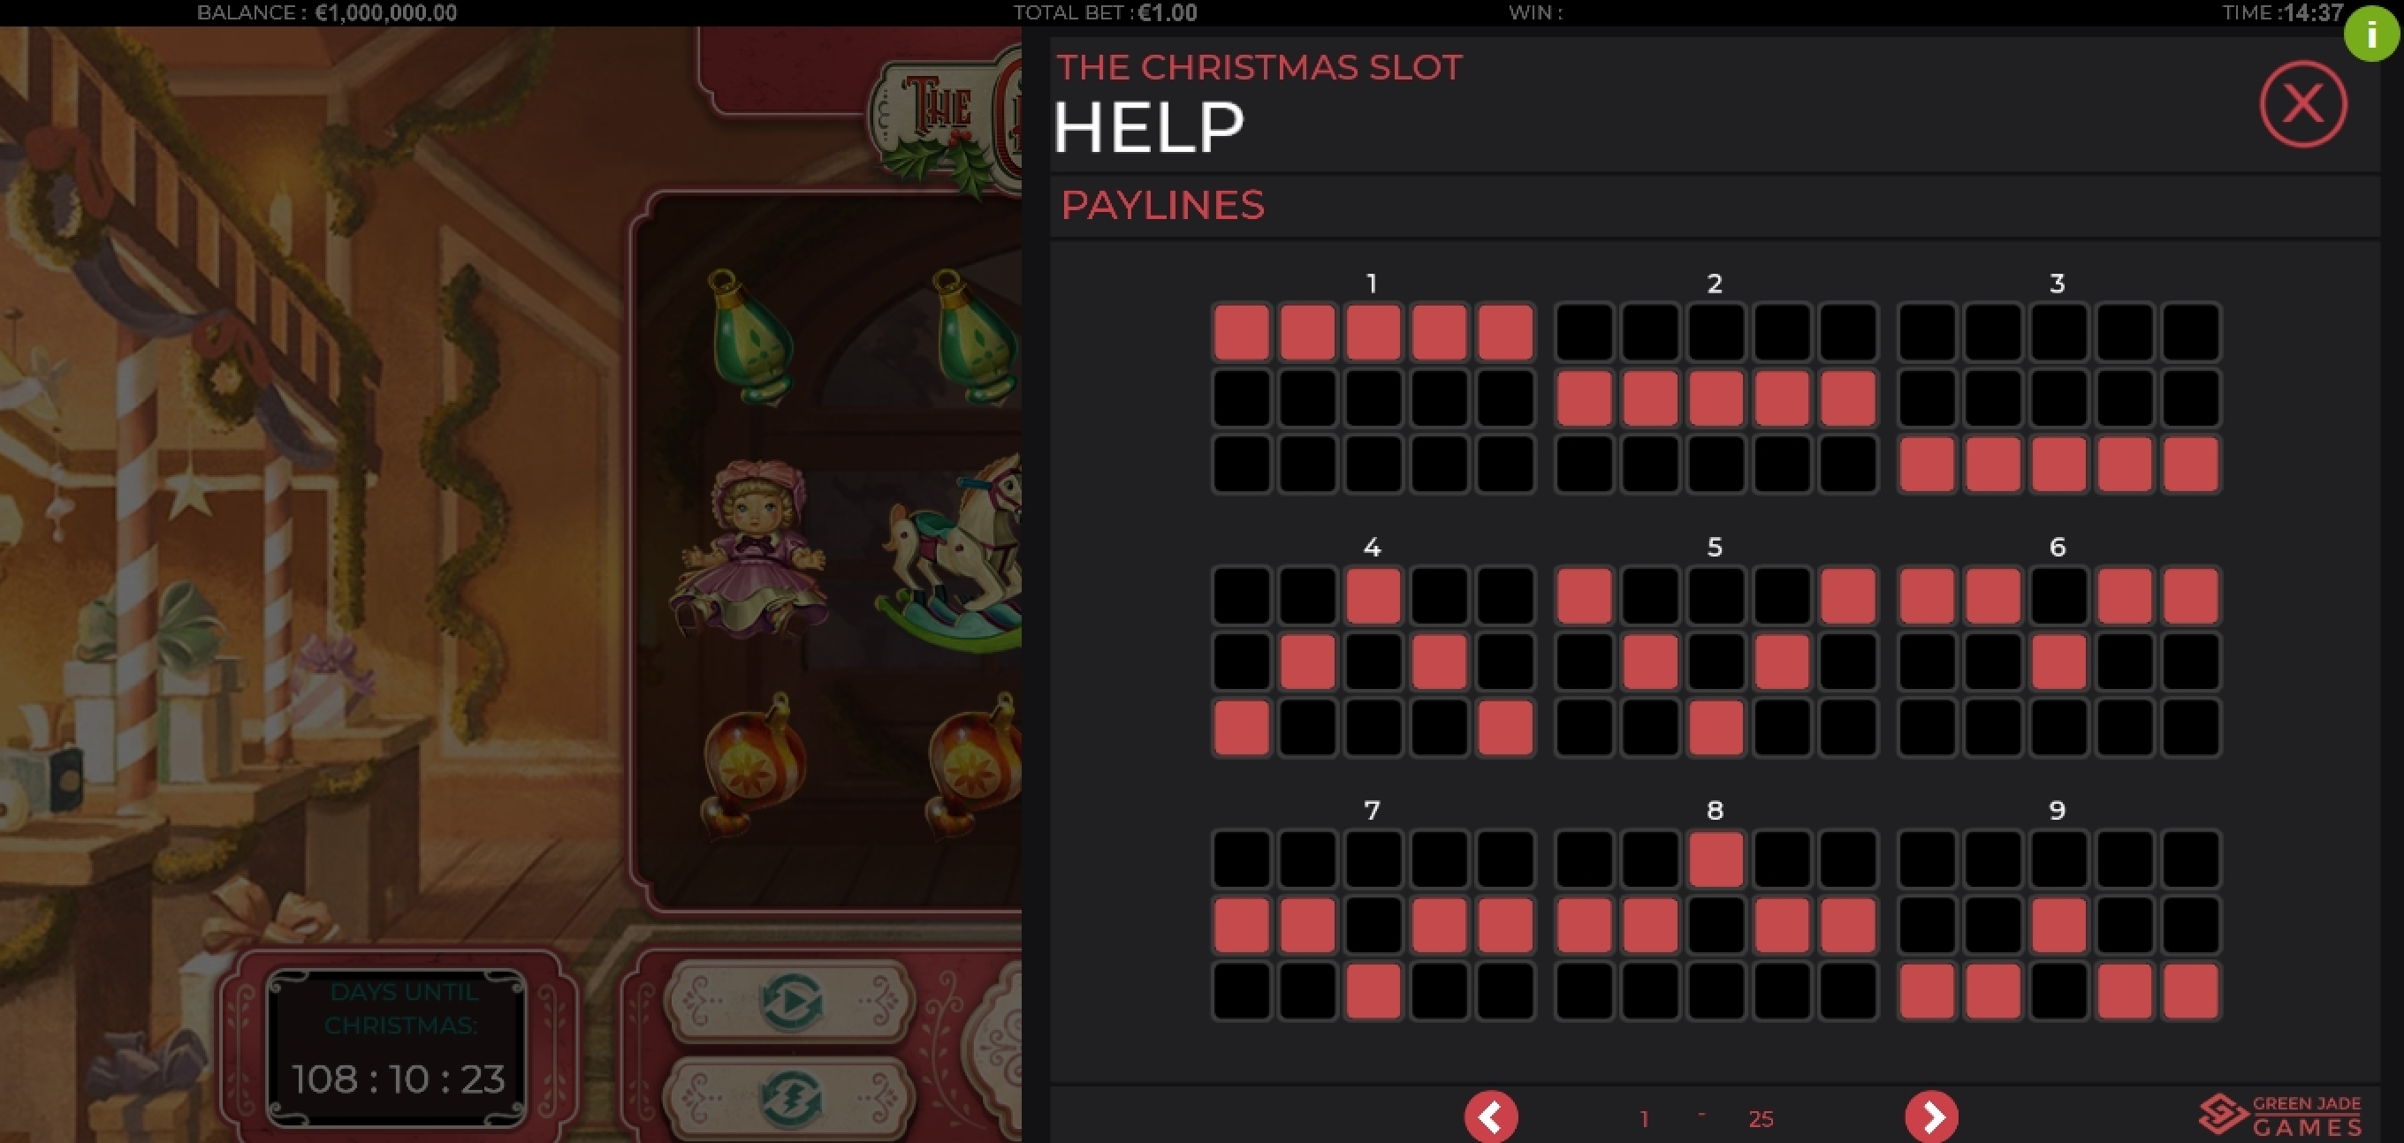2404x1143 pixels.
Task: Click the Days Until Christmas countdown
Action: tap(399, 1047)
